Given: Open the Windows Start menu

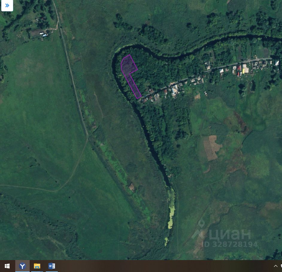Looking at the screenshot, I should pos(7,266).
